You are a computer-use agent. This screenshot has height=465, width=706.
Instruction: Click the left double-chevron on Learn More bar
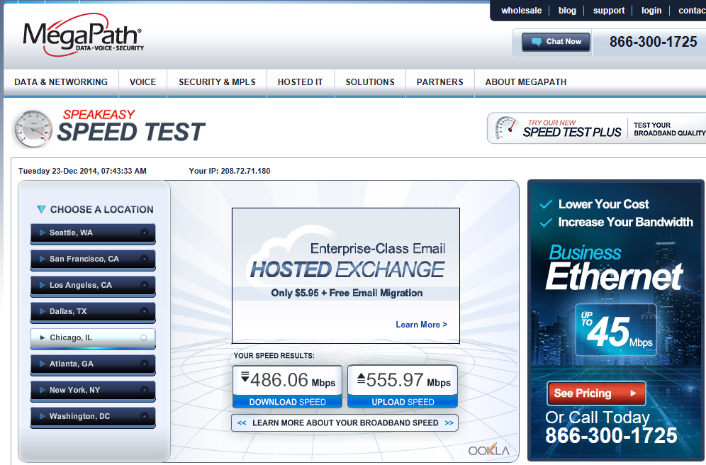(x=242, y=422)
